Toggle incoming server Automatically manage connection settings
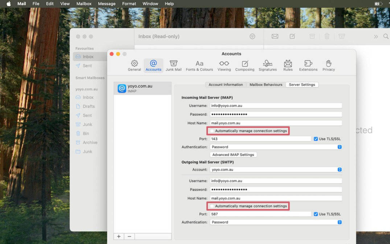 212,131
